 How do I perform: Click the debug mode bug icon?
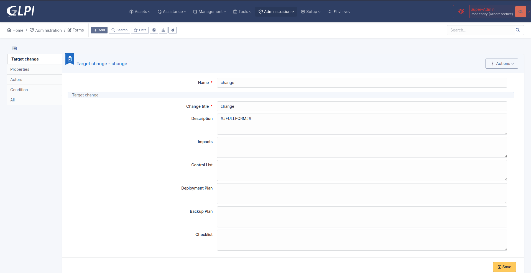point(461,11)
